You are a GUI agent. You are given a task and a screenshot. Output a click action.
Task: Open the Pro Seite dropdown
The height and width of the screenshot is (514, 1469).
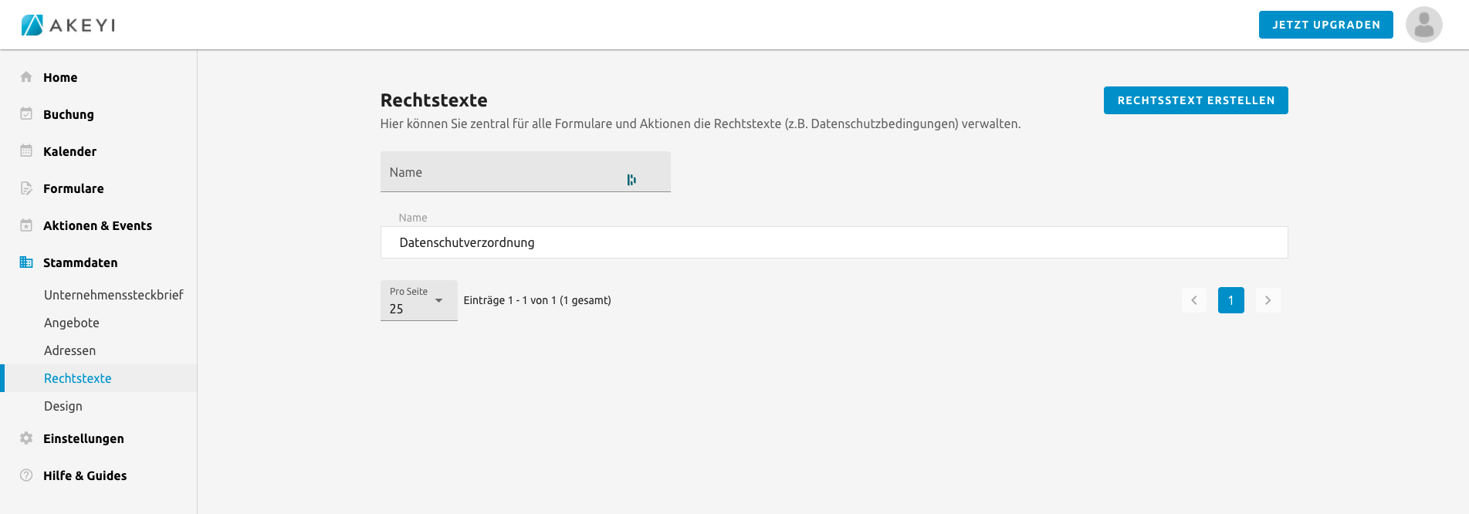tap(418, 301)
